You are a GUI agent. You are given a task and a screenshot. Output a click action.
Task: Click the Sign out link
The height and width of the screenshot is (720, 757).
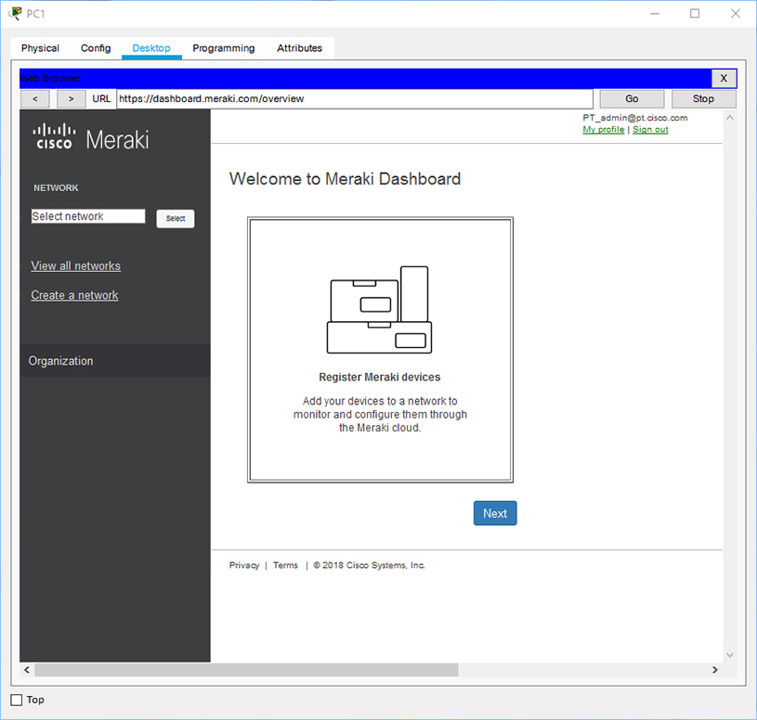[650, 130]
